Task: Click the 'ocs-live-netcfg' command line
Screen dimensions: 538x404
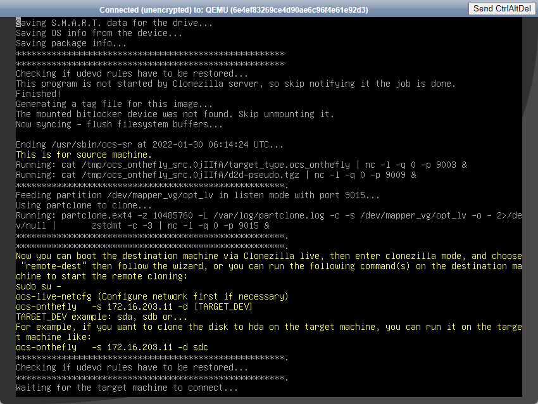Action: click(152, 296)
